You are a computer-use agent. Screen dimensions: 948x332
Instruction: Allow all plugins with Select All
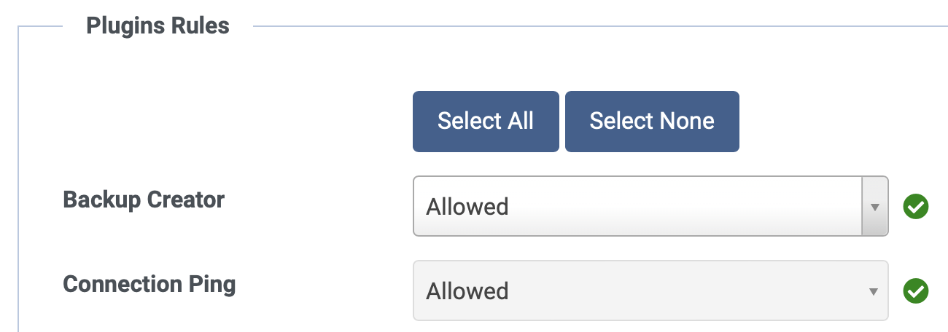[486, 121]
